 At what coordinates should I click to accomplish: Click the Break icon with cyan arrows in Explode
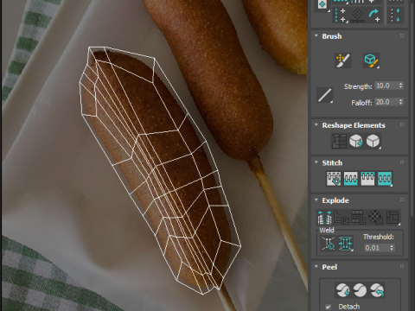coord(325,218)
